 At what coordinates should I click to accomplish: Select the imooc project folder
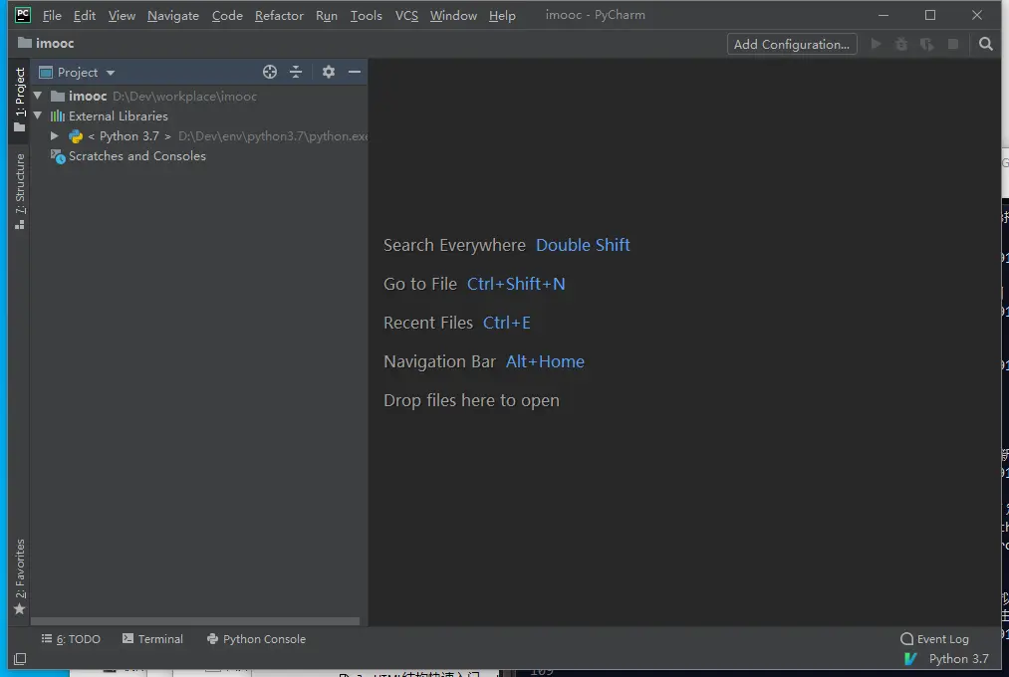[88, 96]
